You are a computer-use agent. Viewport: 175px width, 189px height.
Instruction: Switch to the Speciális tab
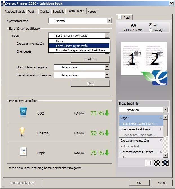click(58, 12)
